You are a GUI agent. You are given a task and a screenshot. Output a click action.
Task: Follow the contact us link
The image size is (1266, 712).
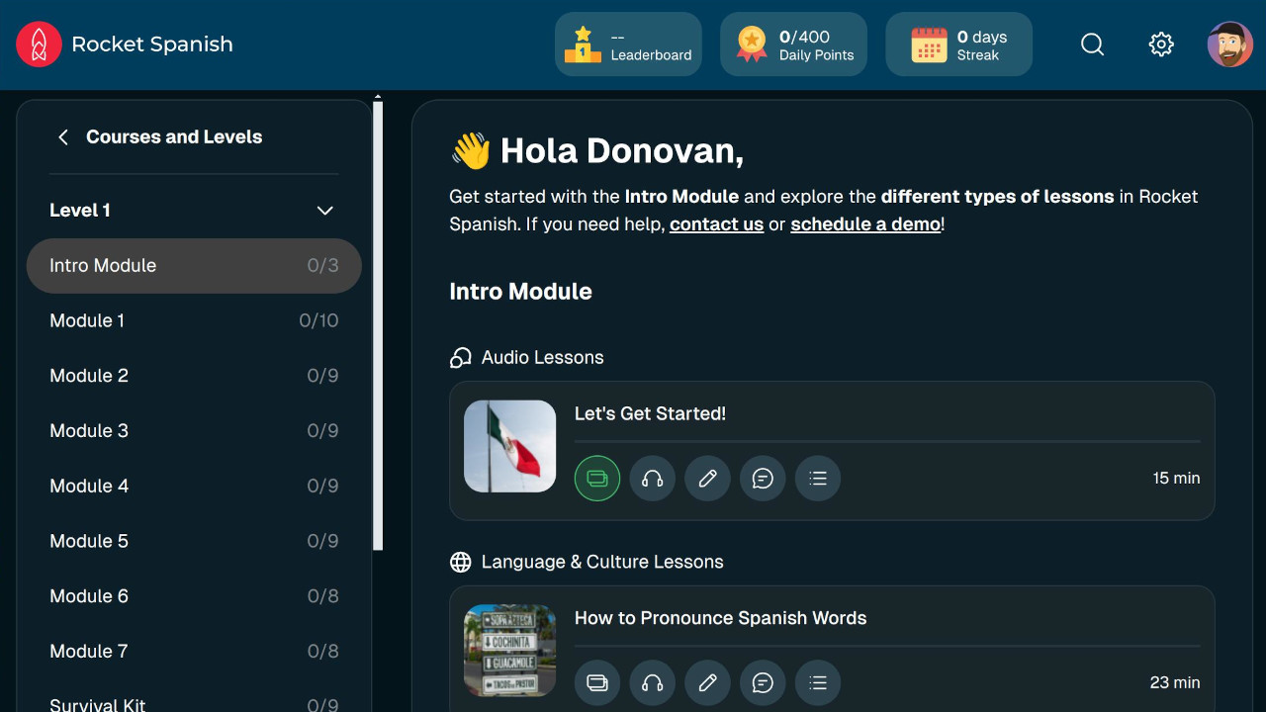(x=716, y=224)
